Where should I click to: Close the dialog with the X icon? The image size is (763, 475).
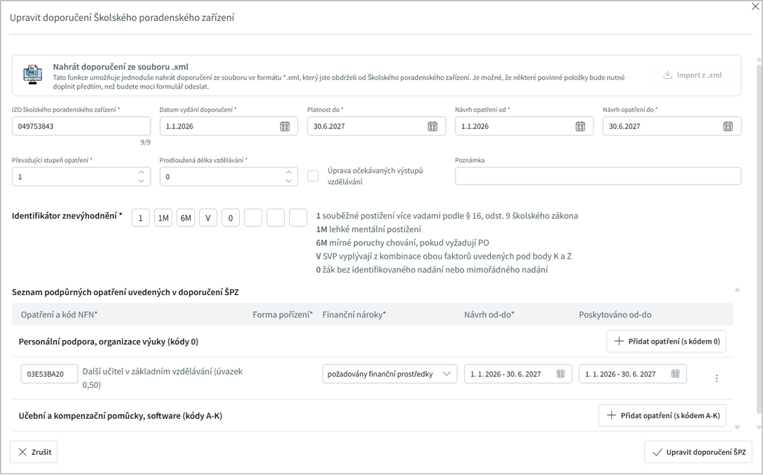[755, 6]
